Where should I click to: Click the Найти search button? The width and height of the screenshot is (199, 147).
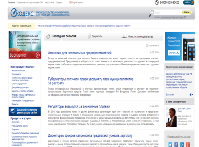(x=187, y=12)
